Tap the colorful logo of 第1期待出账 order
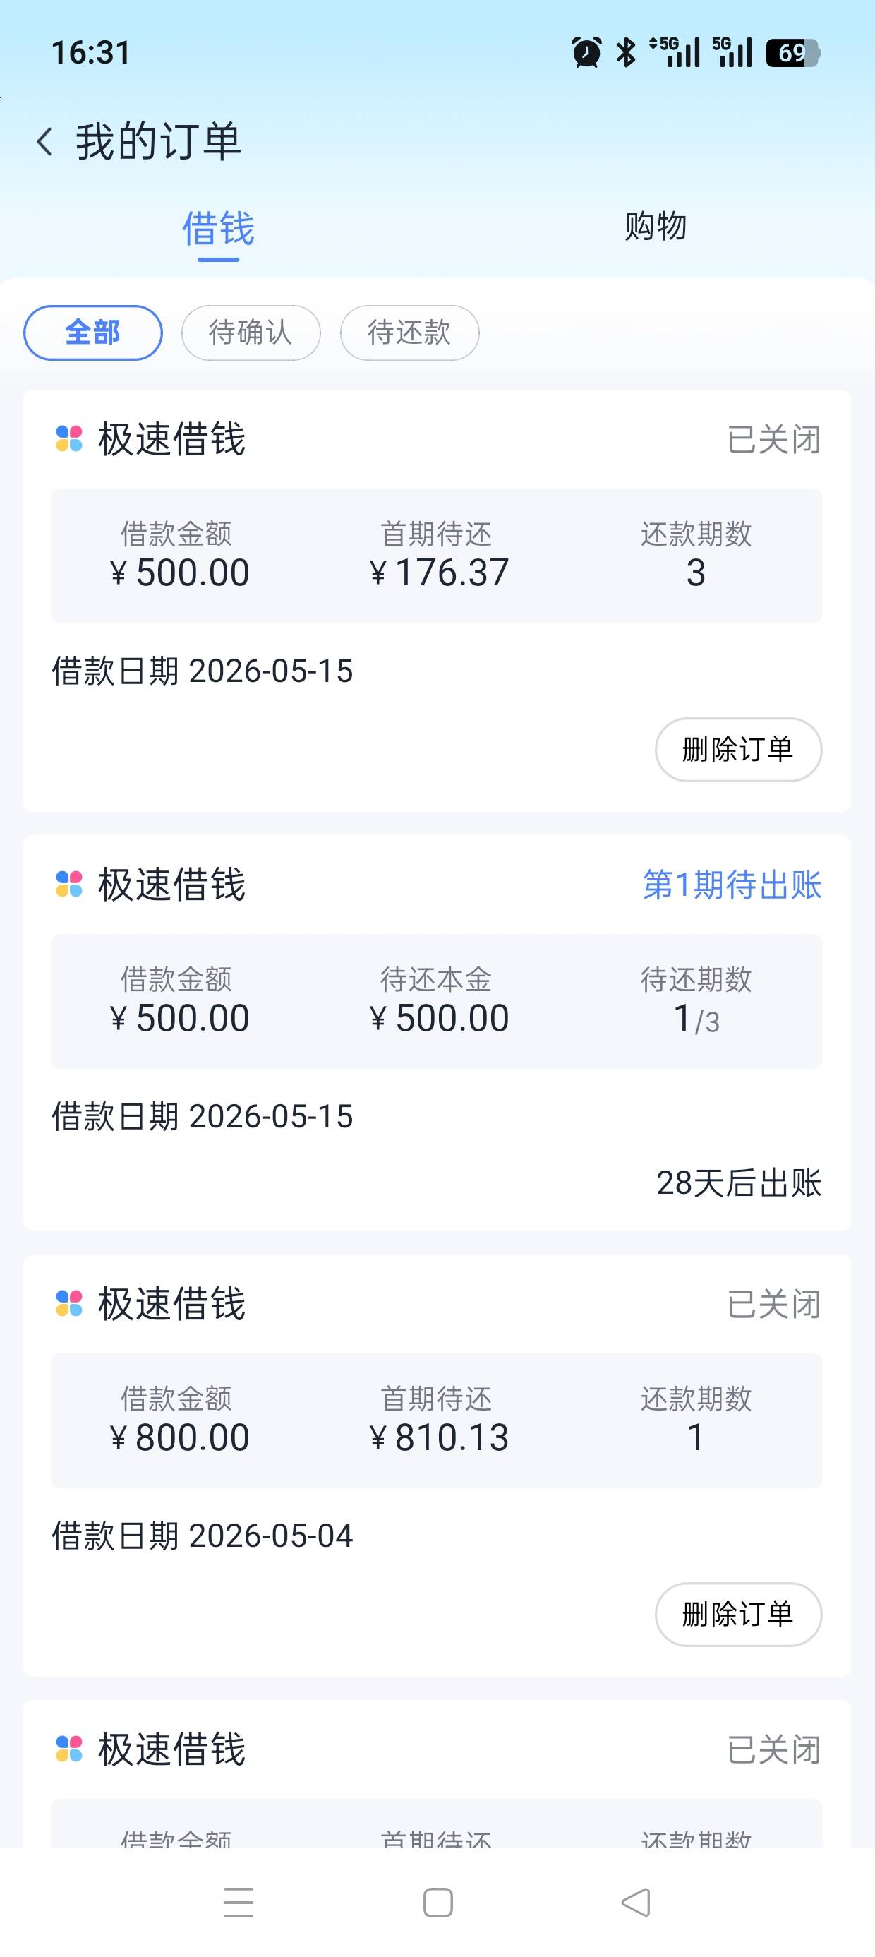 point(69,885)
